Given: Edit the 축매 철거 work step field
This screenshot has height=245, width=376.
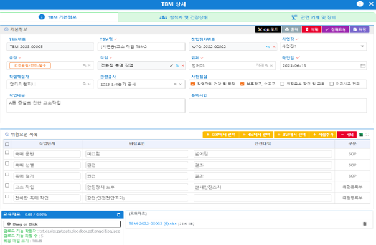Looking at the screenshot, I should (47, 176).
